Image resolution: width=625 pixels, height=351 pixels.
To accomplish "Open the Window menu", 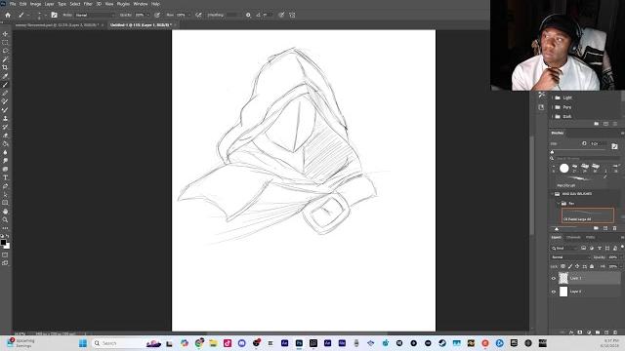I will click(x=140, y=4).
